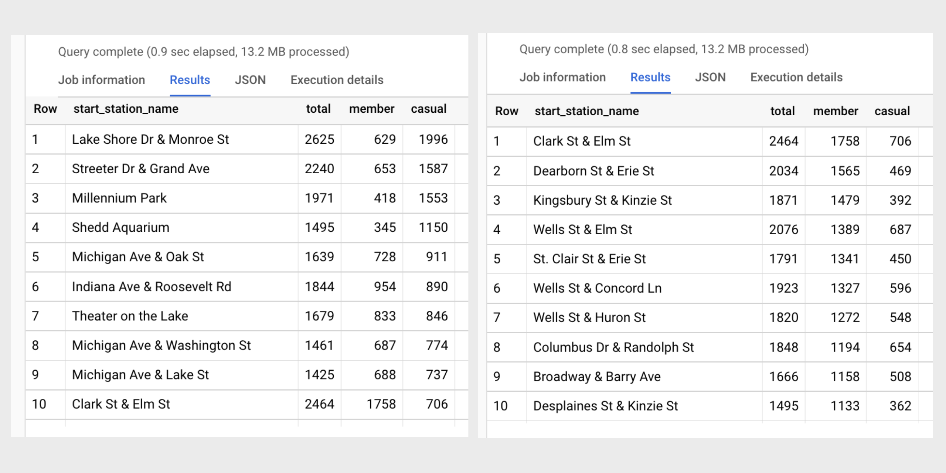Switch to JSON tab in right panel
The height and width of the screenshot is (473, 946).
[710, 77]
